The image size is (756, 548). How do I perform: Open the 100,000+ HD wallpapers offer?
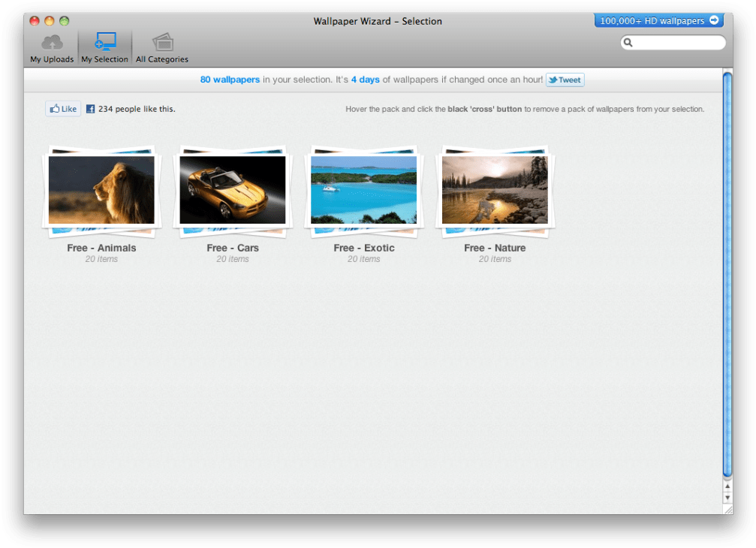[x=658, y=20]
